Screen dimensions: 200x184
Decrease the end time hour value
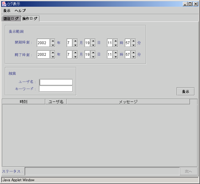tap(115, 57)
